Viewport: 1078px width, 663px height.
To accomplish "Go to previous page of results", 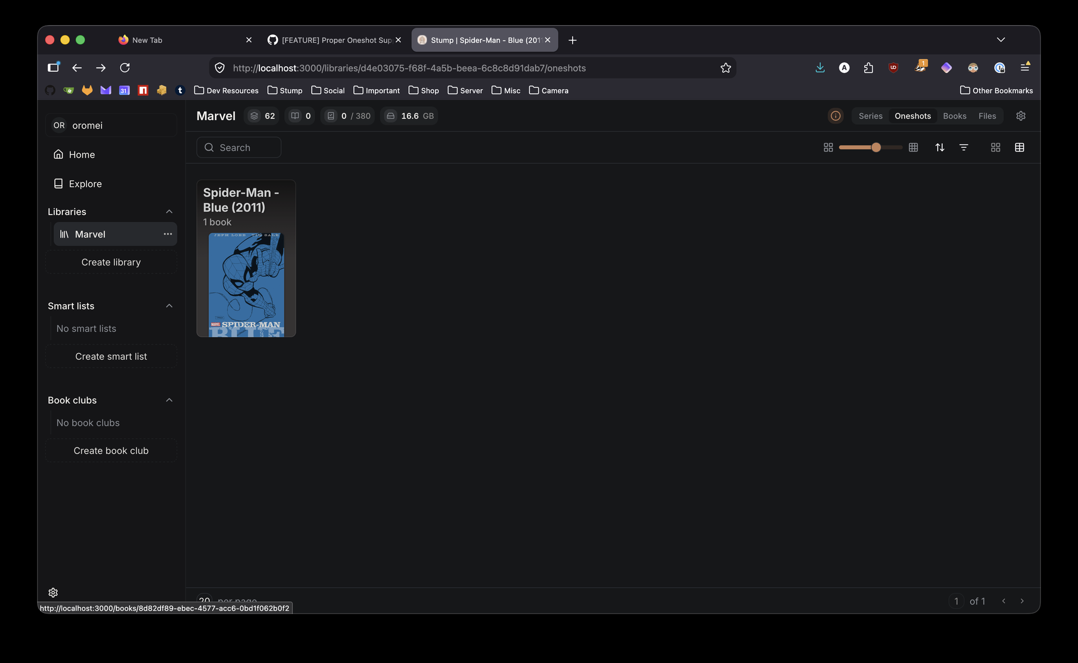I will [1004, 601].
